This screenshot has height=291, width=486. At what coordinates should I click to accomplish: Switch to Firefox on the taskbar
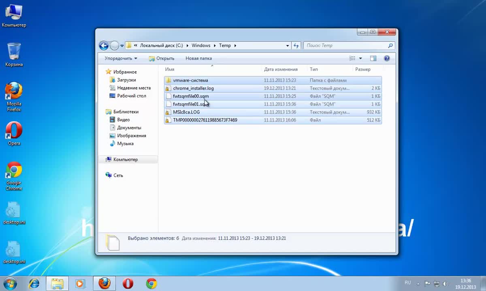pos(104,284)
